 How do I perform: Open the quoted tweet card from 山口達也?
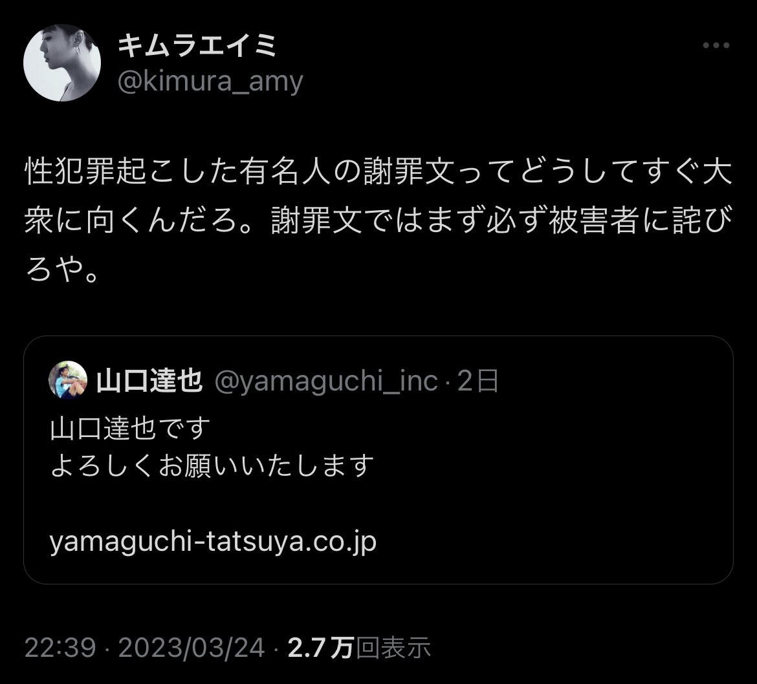(378, 460)
